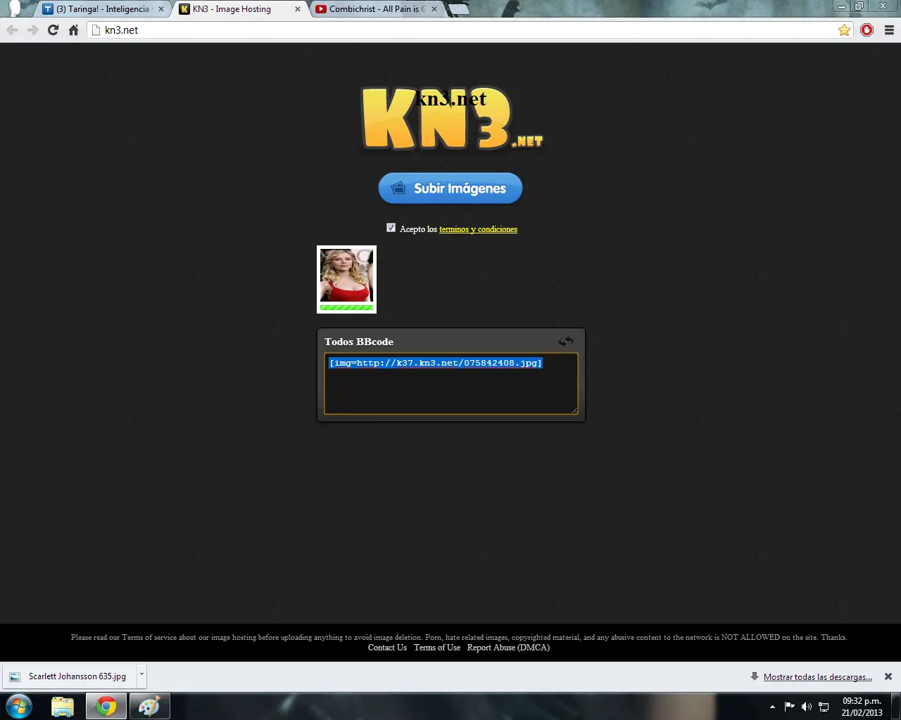
Task: Close the downloads bar
Action: point(888,676)
